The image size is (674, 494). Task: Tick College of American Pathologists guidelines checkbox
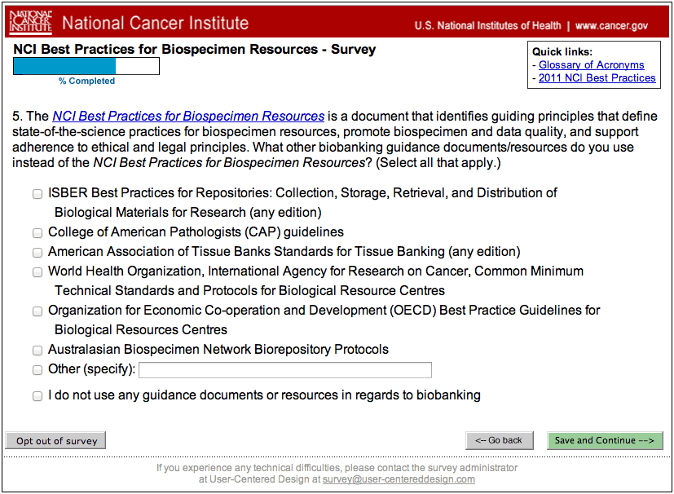pos(37,233)
